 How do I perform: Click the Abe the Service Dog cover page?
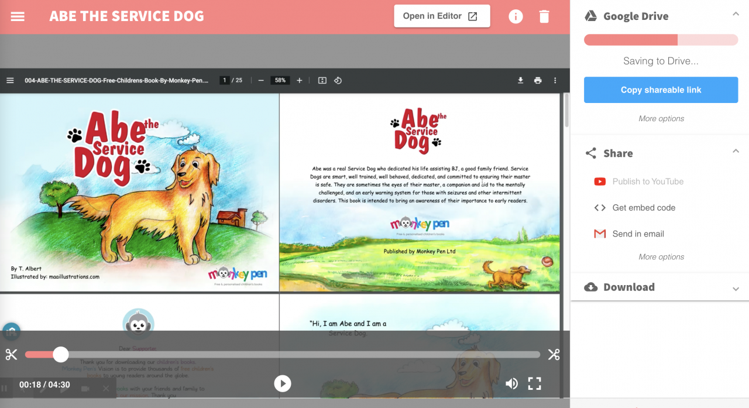[139, 192]
